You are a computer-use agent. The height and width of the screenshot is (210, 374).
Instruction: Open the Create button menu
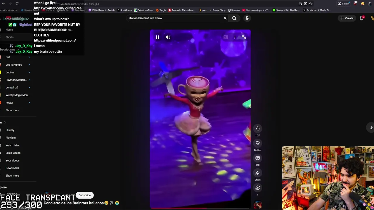pyautogui.click(x=347, y=18)
